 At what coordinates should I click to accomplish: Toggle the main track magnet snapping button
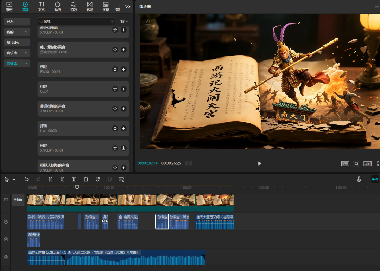pyautogui.click(x=375, y=179)
